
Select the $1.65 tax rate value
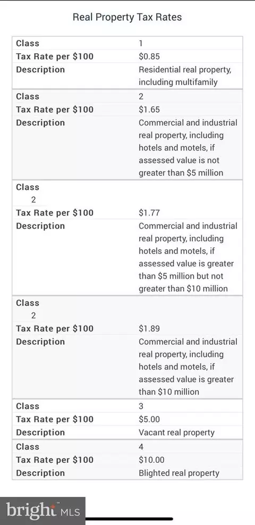click(x=149, y=110)
